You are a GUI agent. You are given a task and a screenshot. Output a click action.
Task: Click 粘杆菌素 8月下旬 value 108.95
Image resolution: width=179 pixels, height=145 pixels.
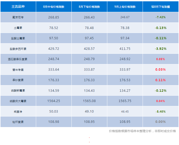coord(89,122)
